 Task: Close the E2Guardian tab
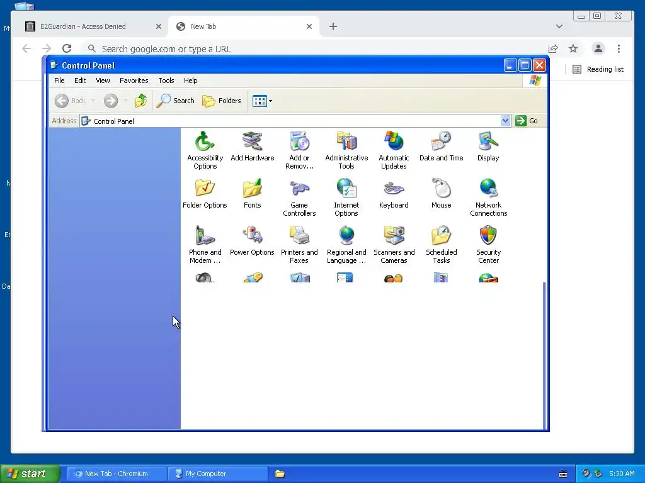(x=159, y=26)
